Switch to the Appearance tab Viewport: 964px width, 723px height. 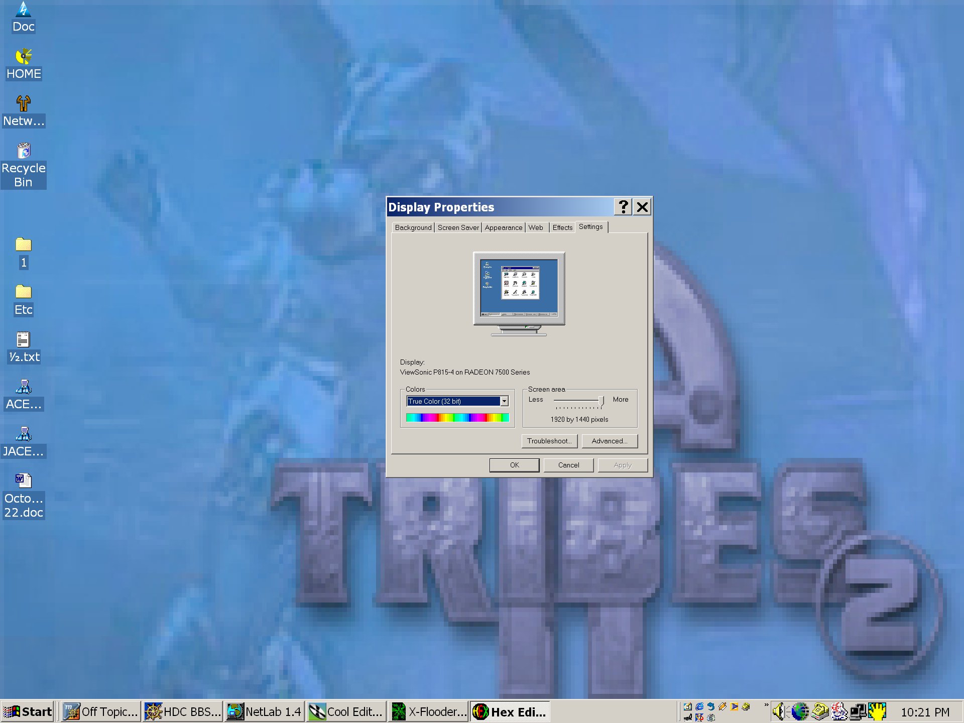tap(503, 227)
